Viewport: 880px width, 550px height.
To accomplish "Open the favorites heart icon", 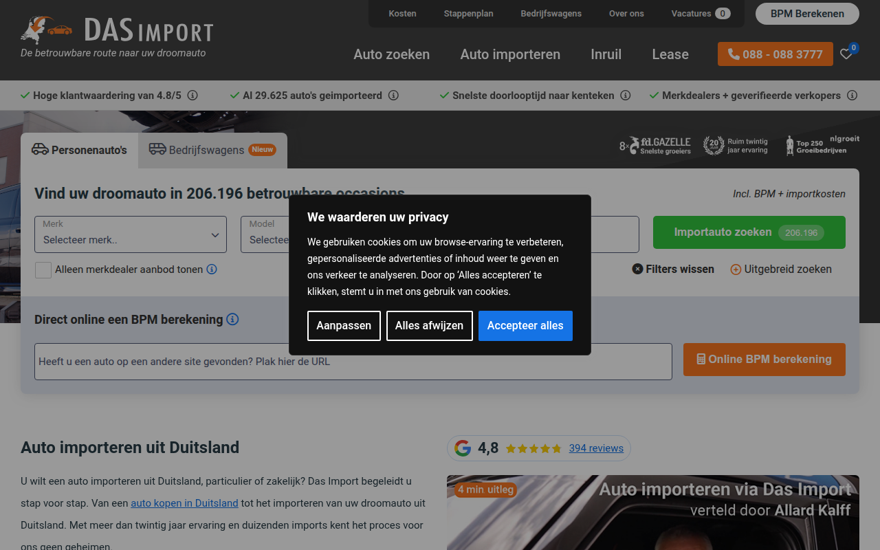I will pos(846,54).
